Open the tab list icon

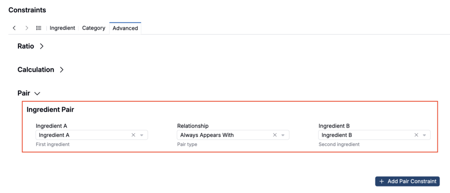click(x=39, y=28)
